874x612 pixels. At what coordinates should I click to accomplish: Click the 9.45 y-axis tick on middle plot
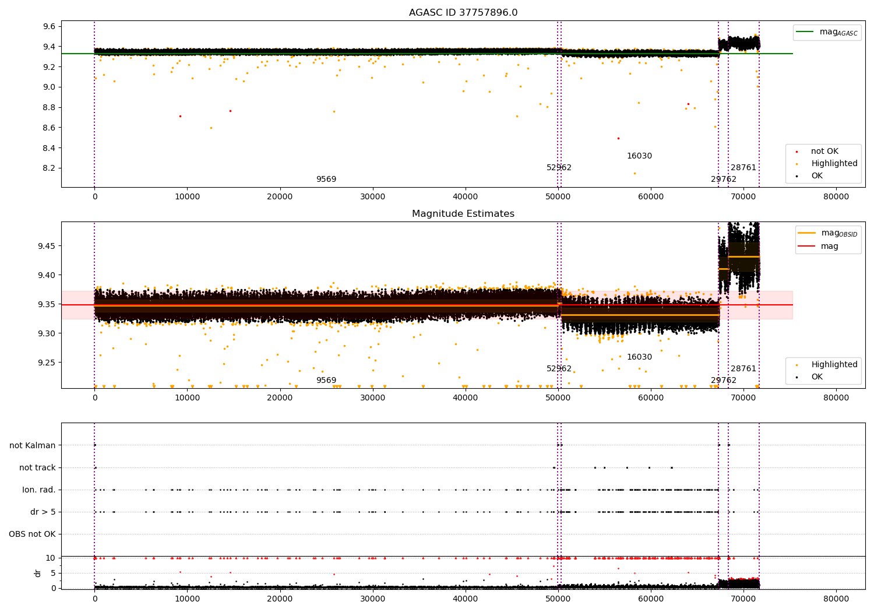[x=47, y=246]
